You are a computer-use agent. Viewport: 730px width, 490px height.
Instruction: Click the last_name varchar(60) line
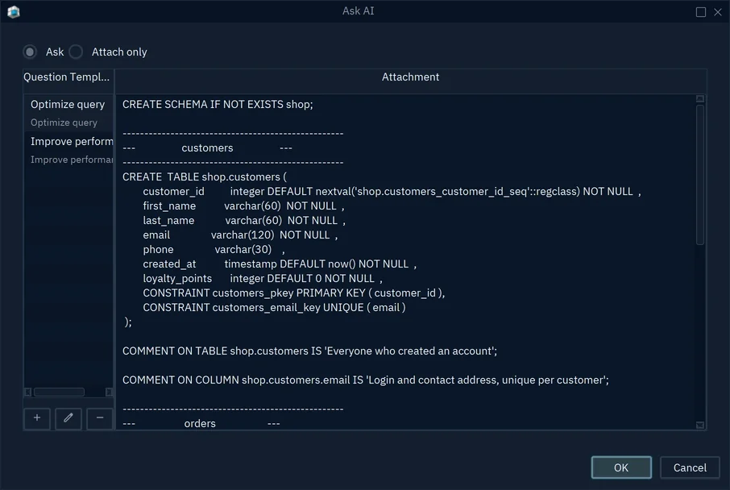click(x=244, y=220)
